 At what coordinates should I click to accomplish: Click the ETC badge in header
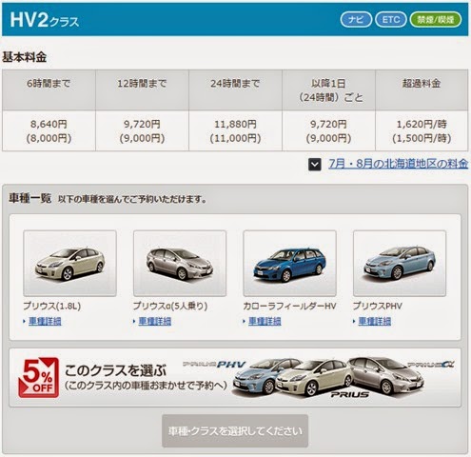[x=391, y=20]
